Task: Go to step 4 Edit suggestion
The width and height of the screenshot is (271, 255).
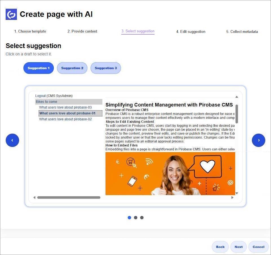Action: (191, 32)
